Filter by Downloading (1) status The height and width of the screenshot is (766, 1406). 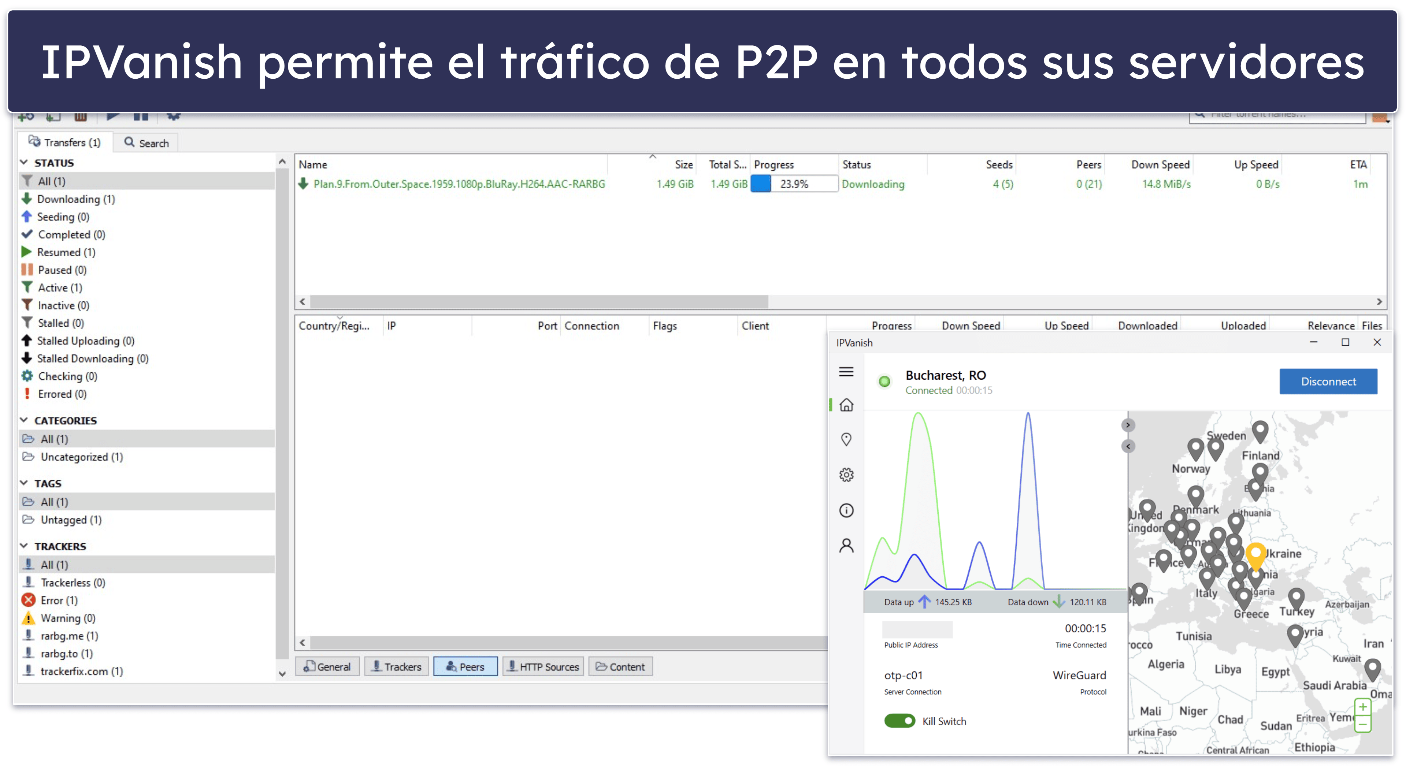pos(146,199)
